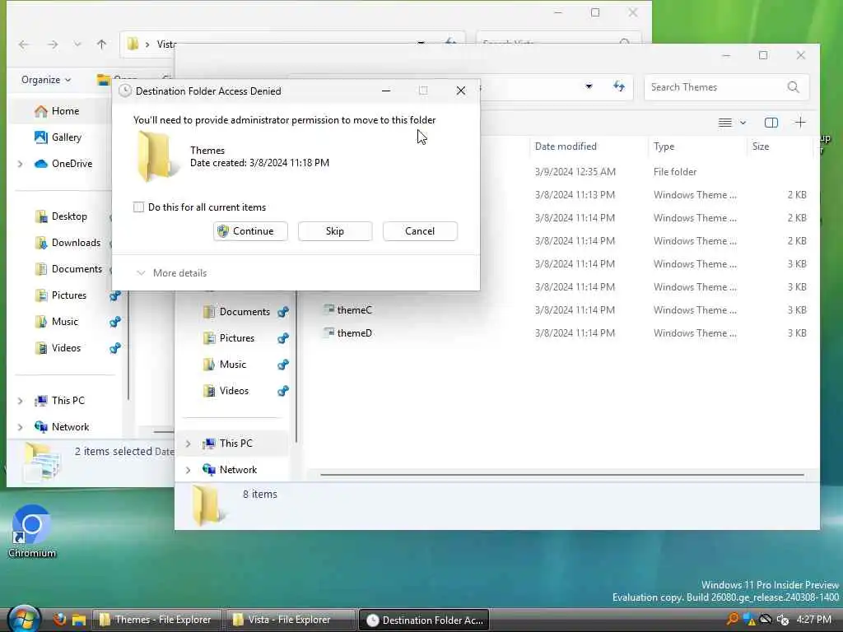Expand Network in Vista window

[21, 427]
